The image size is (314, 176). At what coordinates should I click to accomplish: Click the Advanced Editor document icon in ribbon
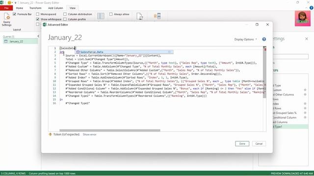(139, 16)
